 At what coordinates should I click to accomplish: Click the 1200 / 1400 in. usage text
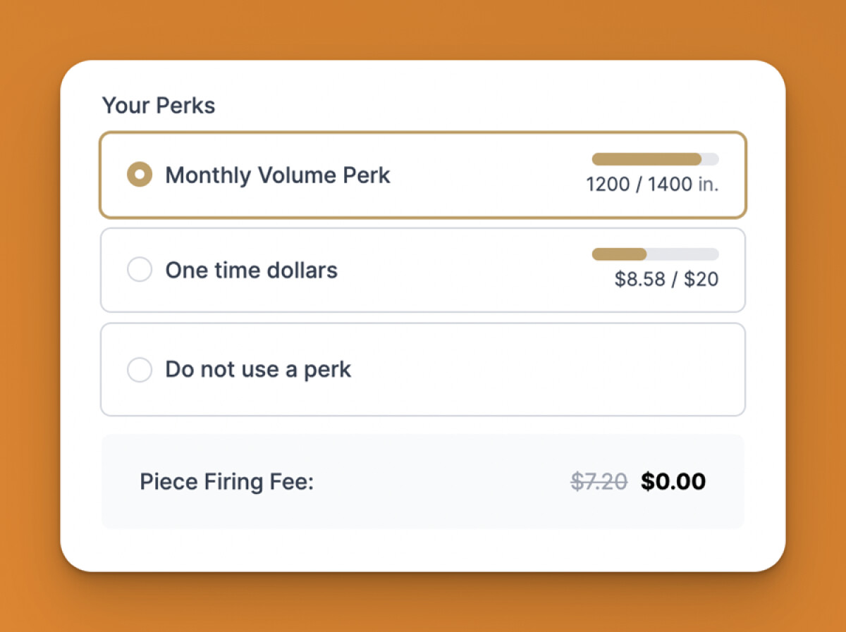pyautogui.click(x=652, y=185)
